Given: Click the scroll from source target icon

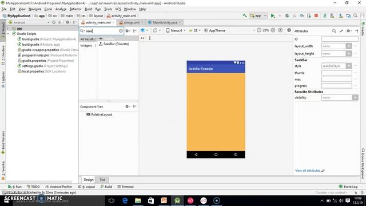Looking at the screenshot, I should coord(54,22).
